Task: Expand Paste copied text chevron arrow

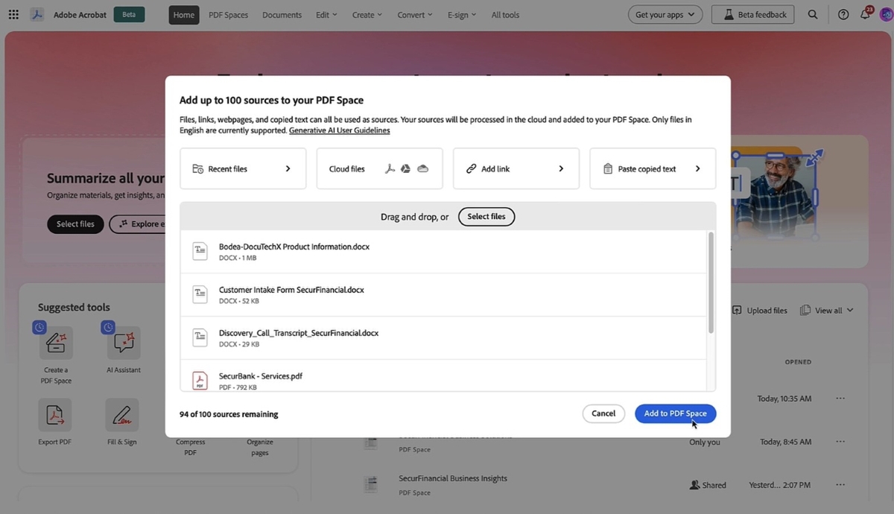Action: tap(698, 169)
